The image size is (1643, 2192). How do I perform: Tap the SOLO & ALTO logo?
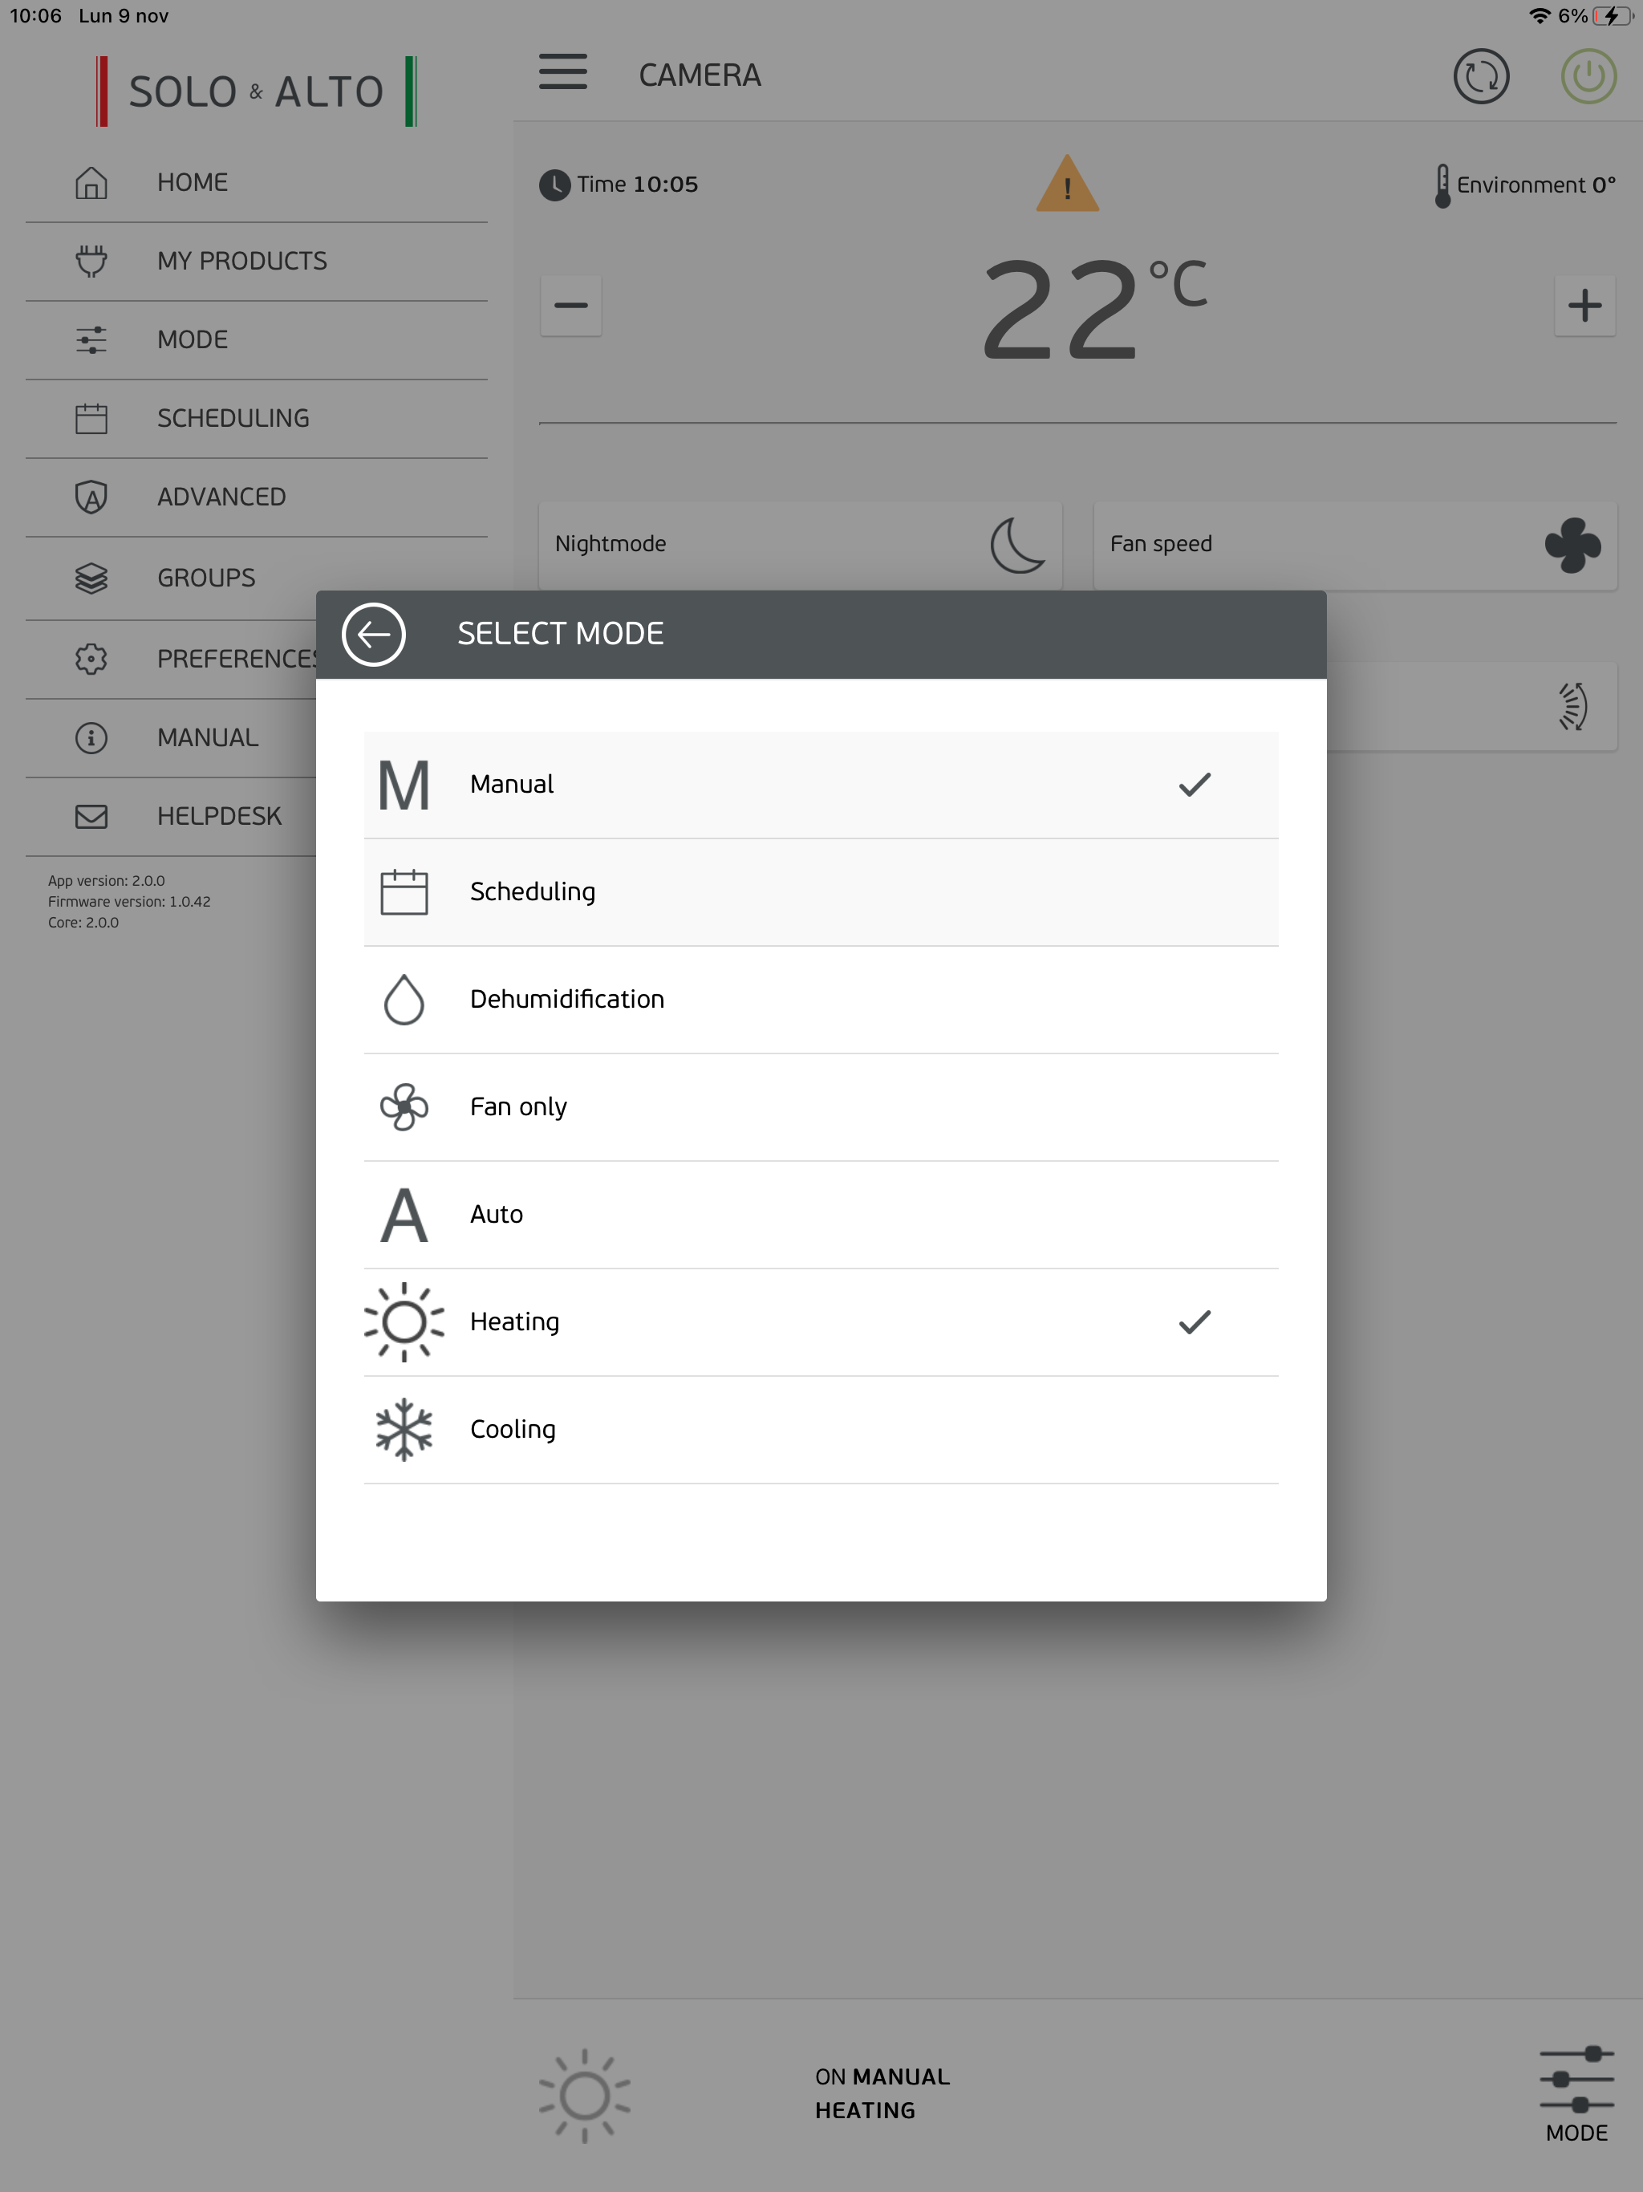256,91
